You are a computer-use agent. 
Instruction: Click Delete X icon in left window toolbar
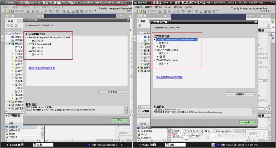46,11
